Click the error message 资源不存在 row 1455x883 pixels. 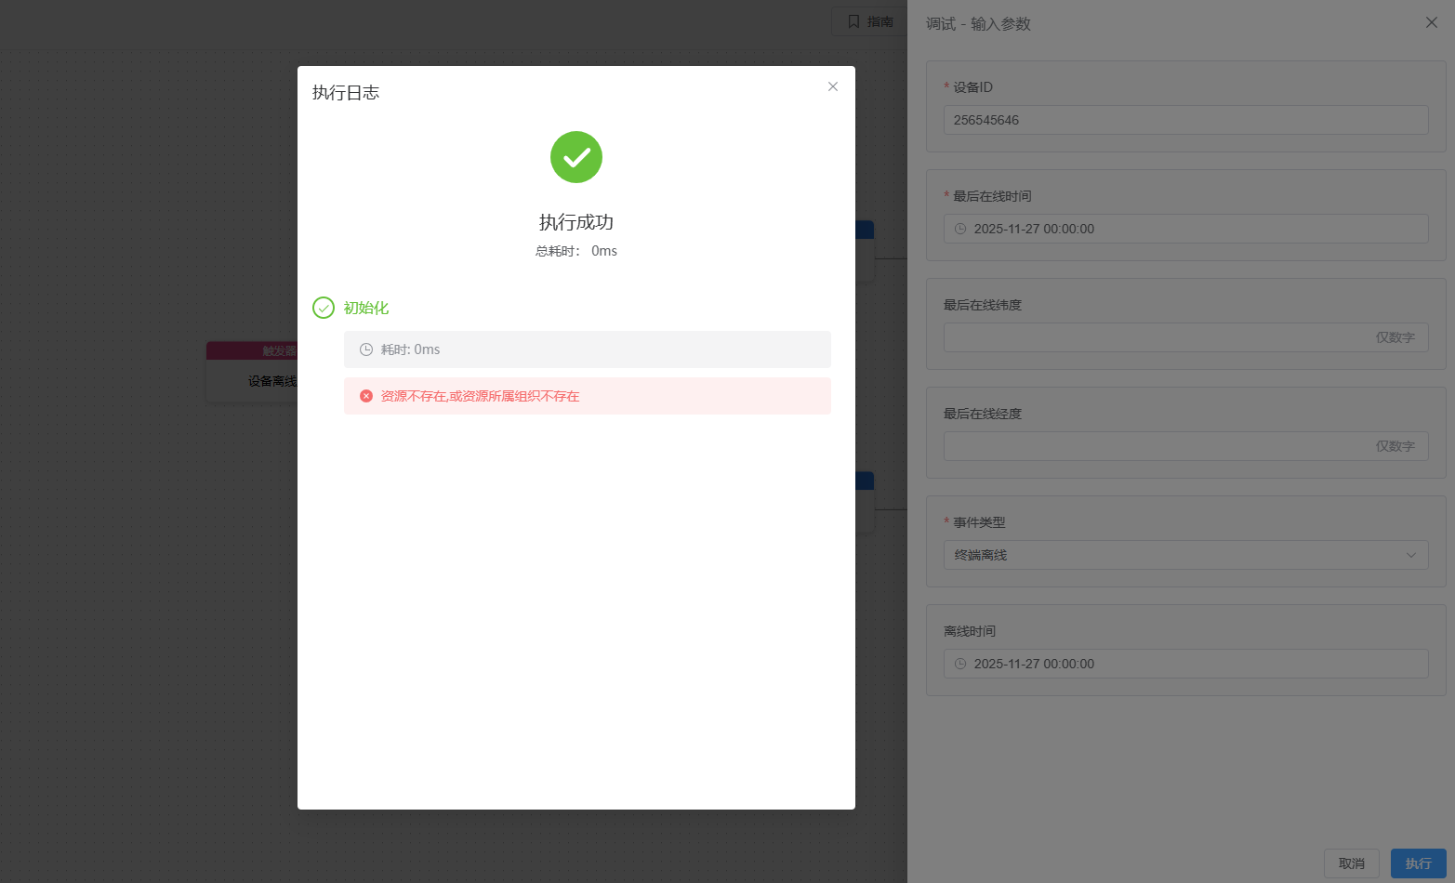(x=587, y=396)
